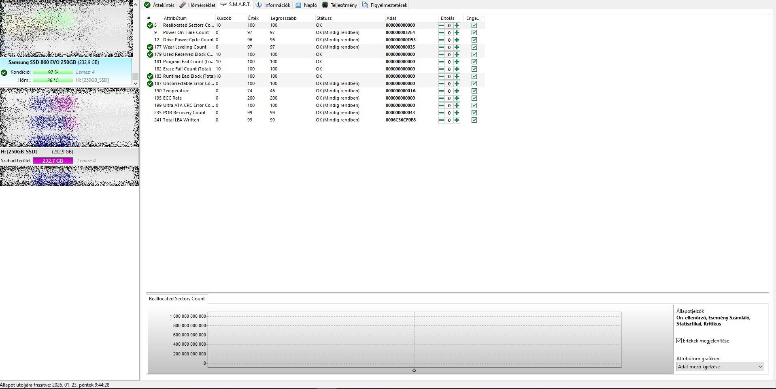The height and width of the screenshot is (389, 776).
Task: Switch to the Áttekintés tab
Action: tap(159, 5)
